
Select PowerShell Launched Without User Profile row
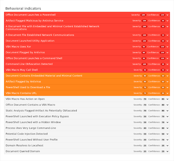click(x=87, y=140)
